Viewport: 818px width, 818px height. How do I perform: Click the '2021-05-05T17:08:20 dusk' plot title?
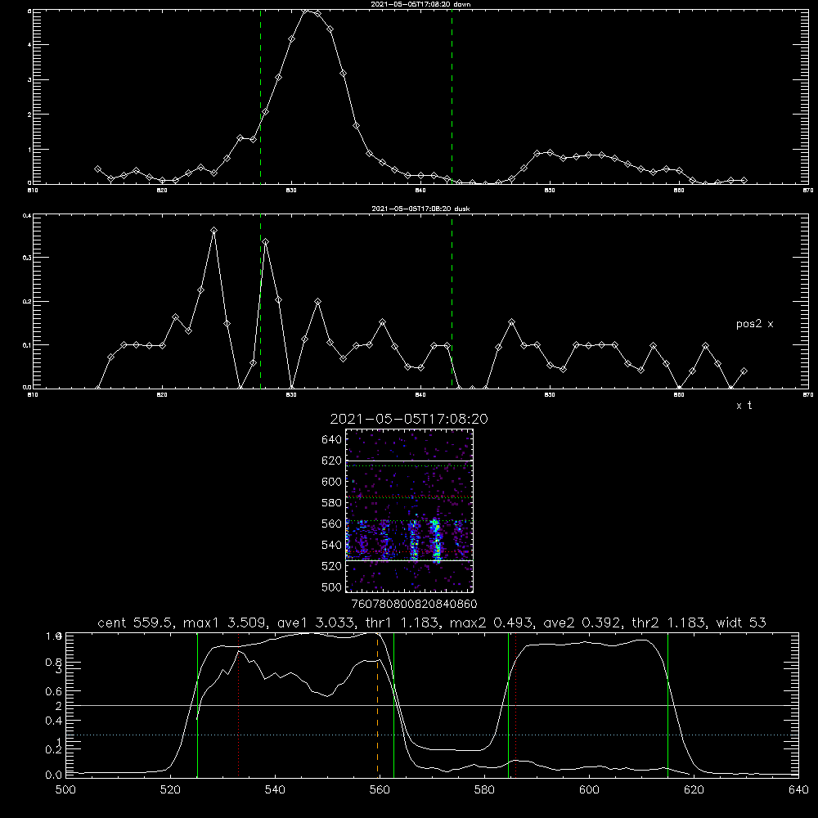420,209
